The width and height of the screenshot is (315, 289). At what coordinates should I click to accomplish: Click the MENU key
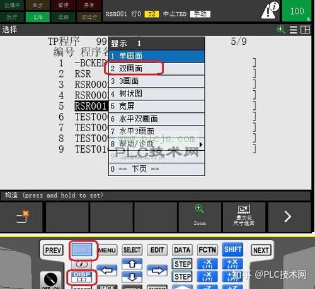tap(107, 250)
